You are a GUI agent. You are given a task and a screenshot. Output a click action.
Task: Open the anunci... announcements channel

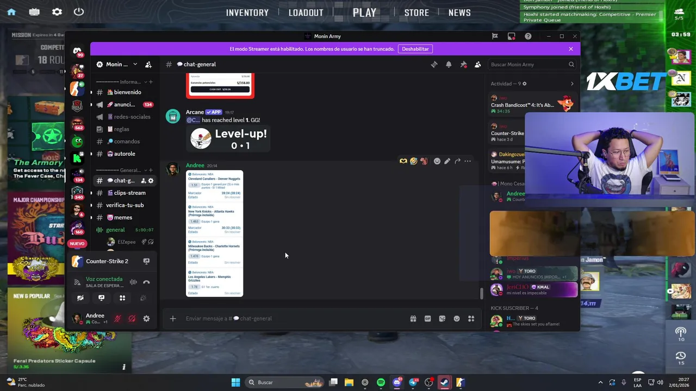pos(124,104)
